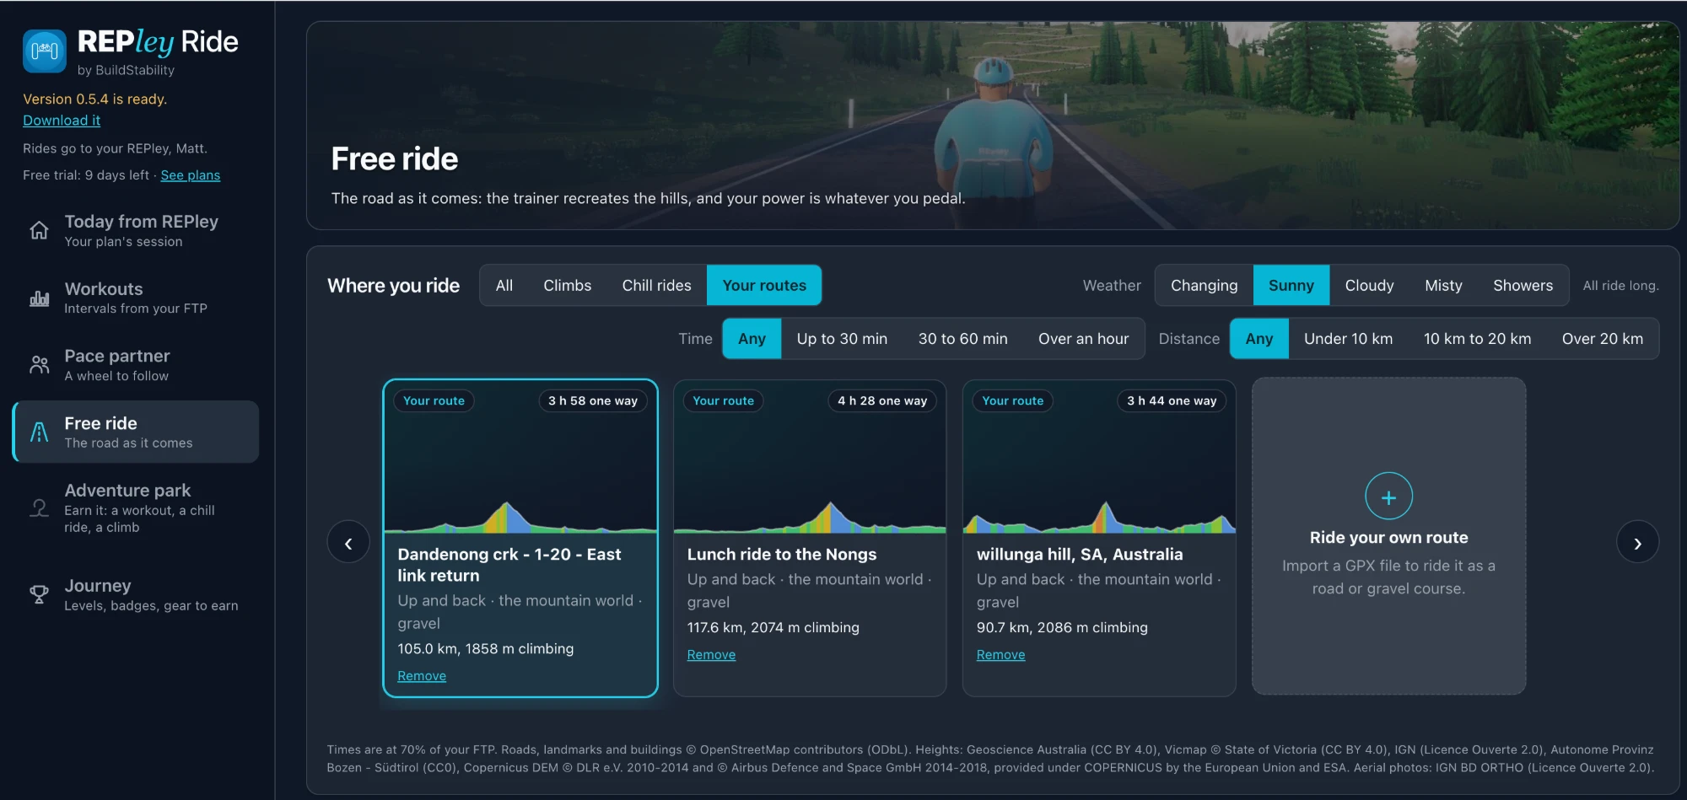Select willunga hill elevation profile thumbnail

(1099, 457)
